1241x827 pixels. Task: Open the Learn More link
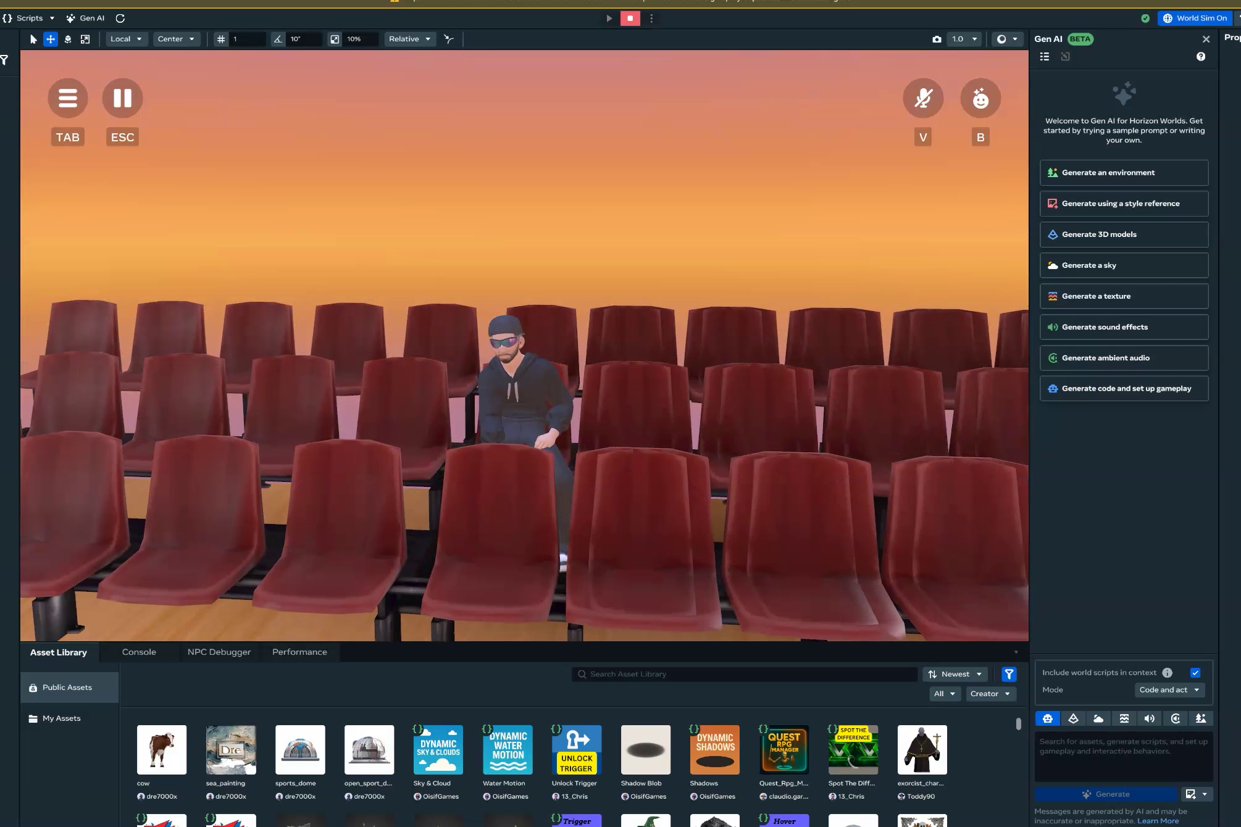1158,821
